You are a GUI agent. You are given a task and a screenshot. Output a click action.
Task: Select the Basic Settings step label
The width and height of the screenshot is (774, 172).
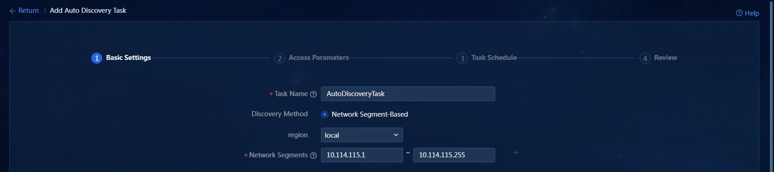click(x=128, y=58)
